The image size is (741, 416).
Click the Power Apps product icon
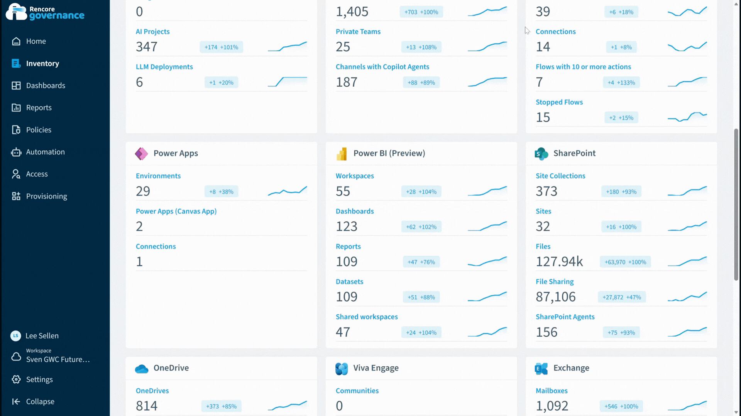[x=142, y=153]
